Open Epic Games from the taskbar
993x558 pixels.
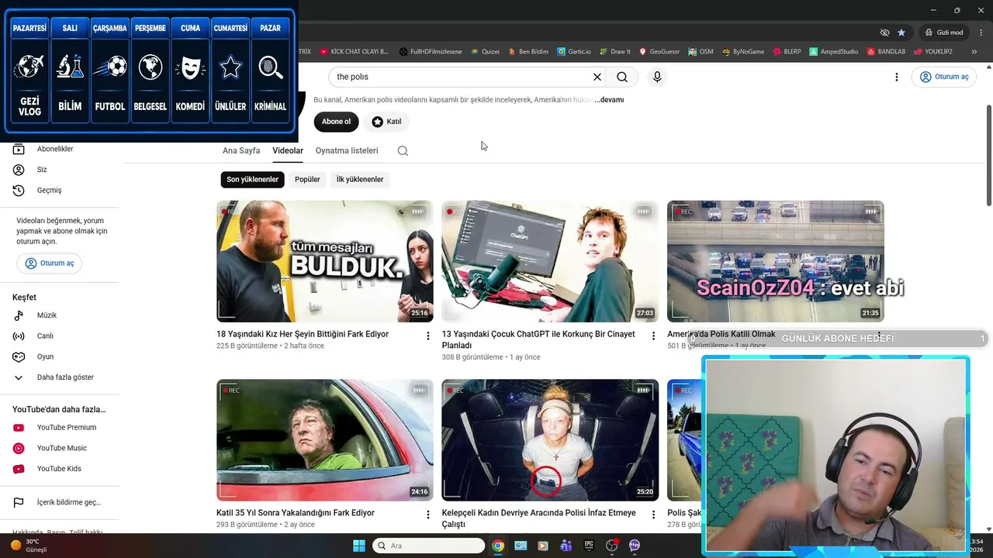point(589,546)
